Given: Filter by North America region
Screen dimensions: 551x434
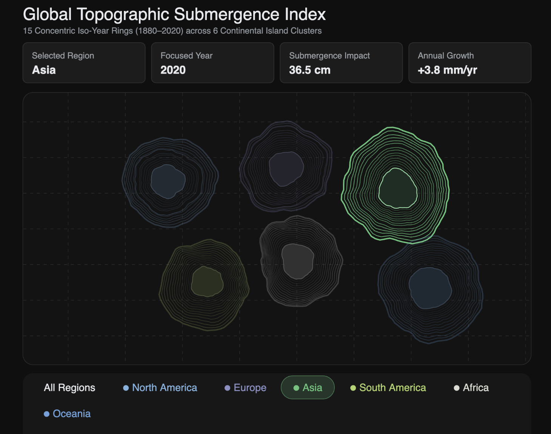Looking at the screenshot, I should [160, 388].
